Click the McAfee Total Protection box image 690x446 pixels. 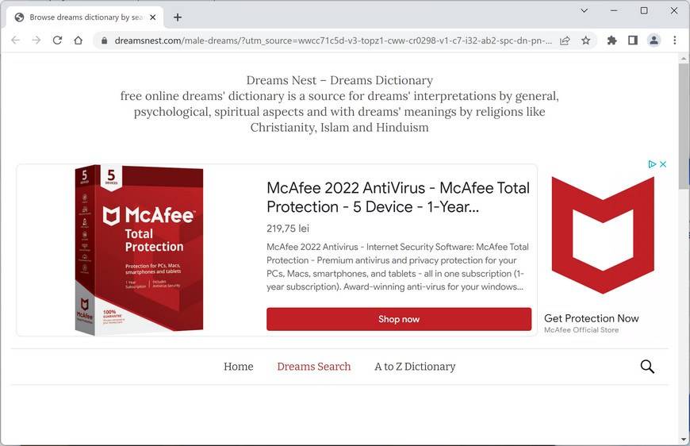[x=139, y=250]
